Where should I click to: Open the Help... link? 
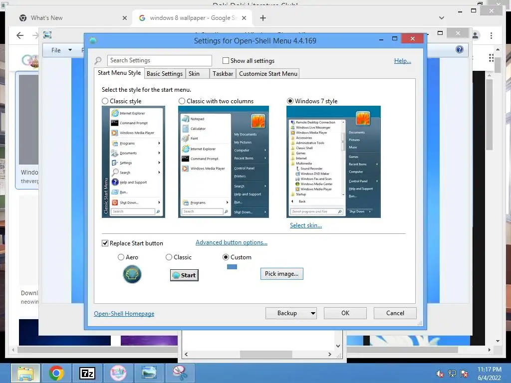click(x=403, y=61)
